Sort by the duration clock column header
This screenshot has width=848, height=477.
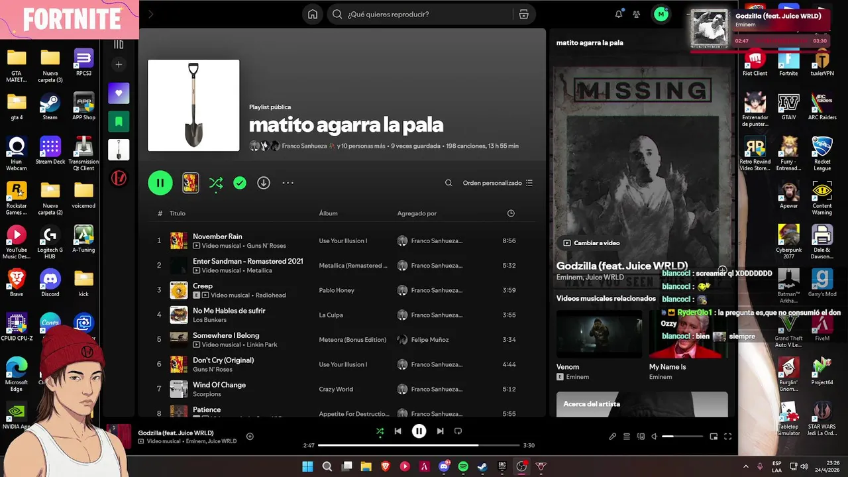511,213
